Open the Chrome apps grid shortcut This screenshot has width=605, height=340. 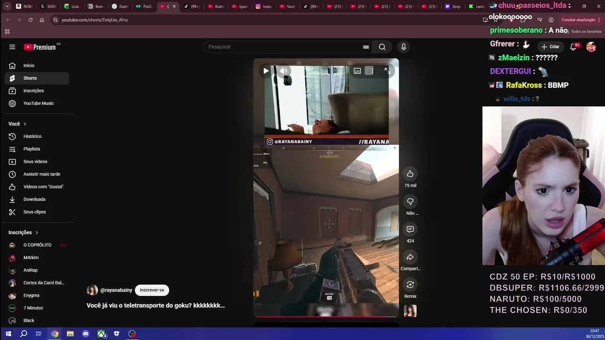tap(7, 32)
